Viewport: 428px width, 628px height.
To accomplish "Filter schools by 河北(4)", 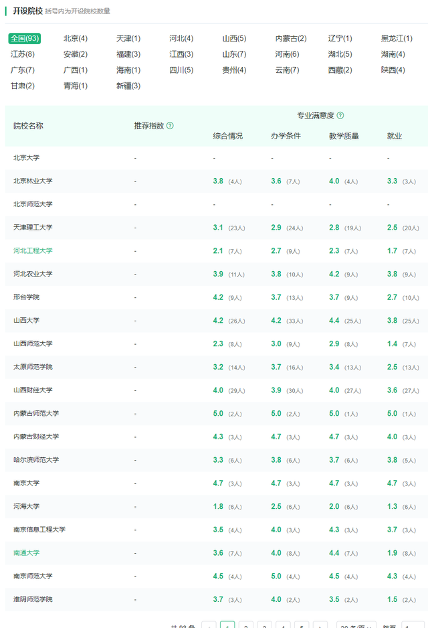I will tap(181, 38).
